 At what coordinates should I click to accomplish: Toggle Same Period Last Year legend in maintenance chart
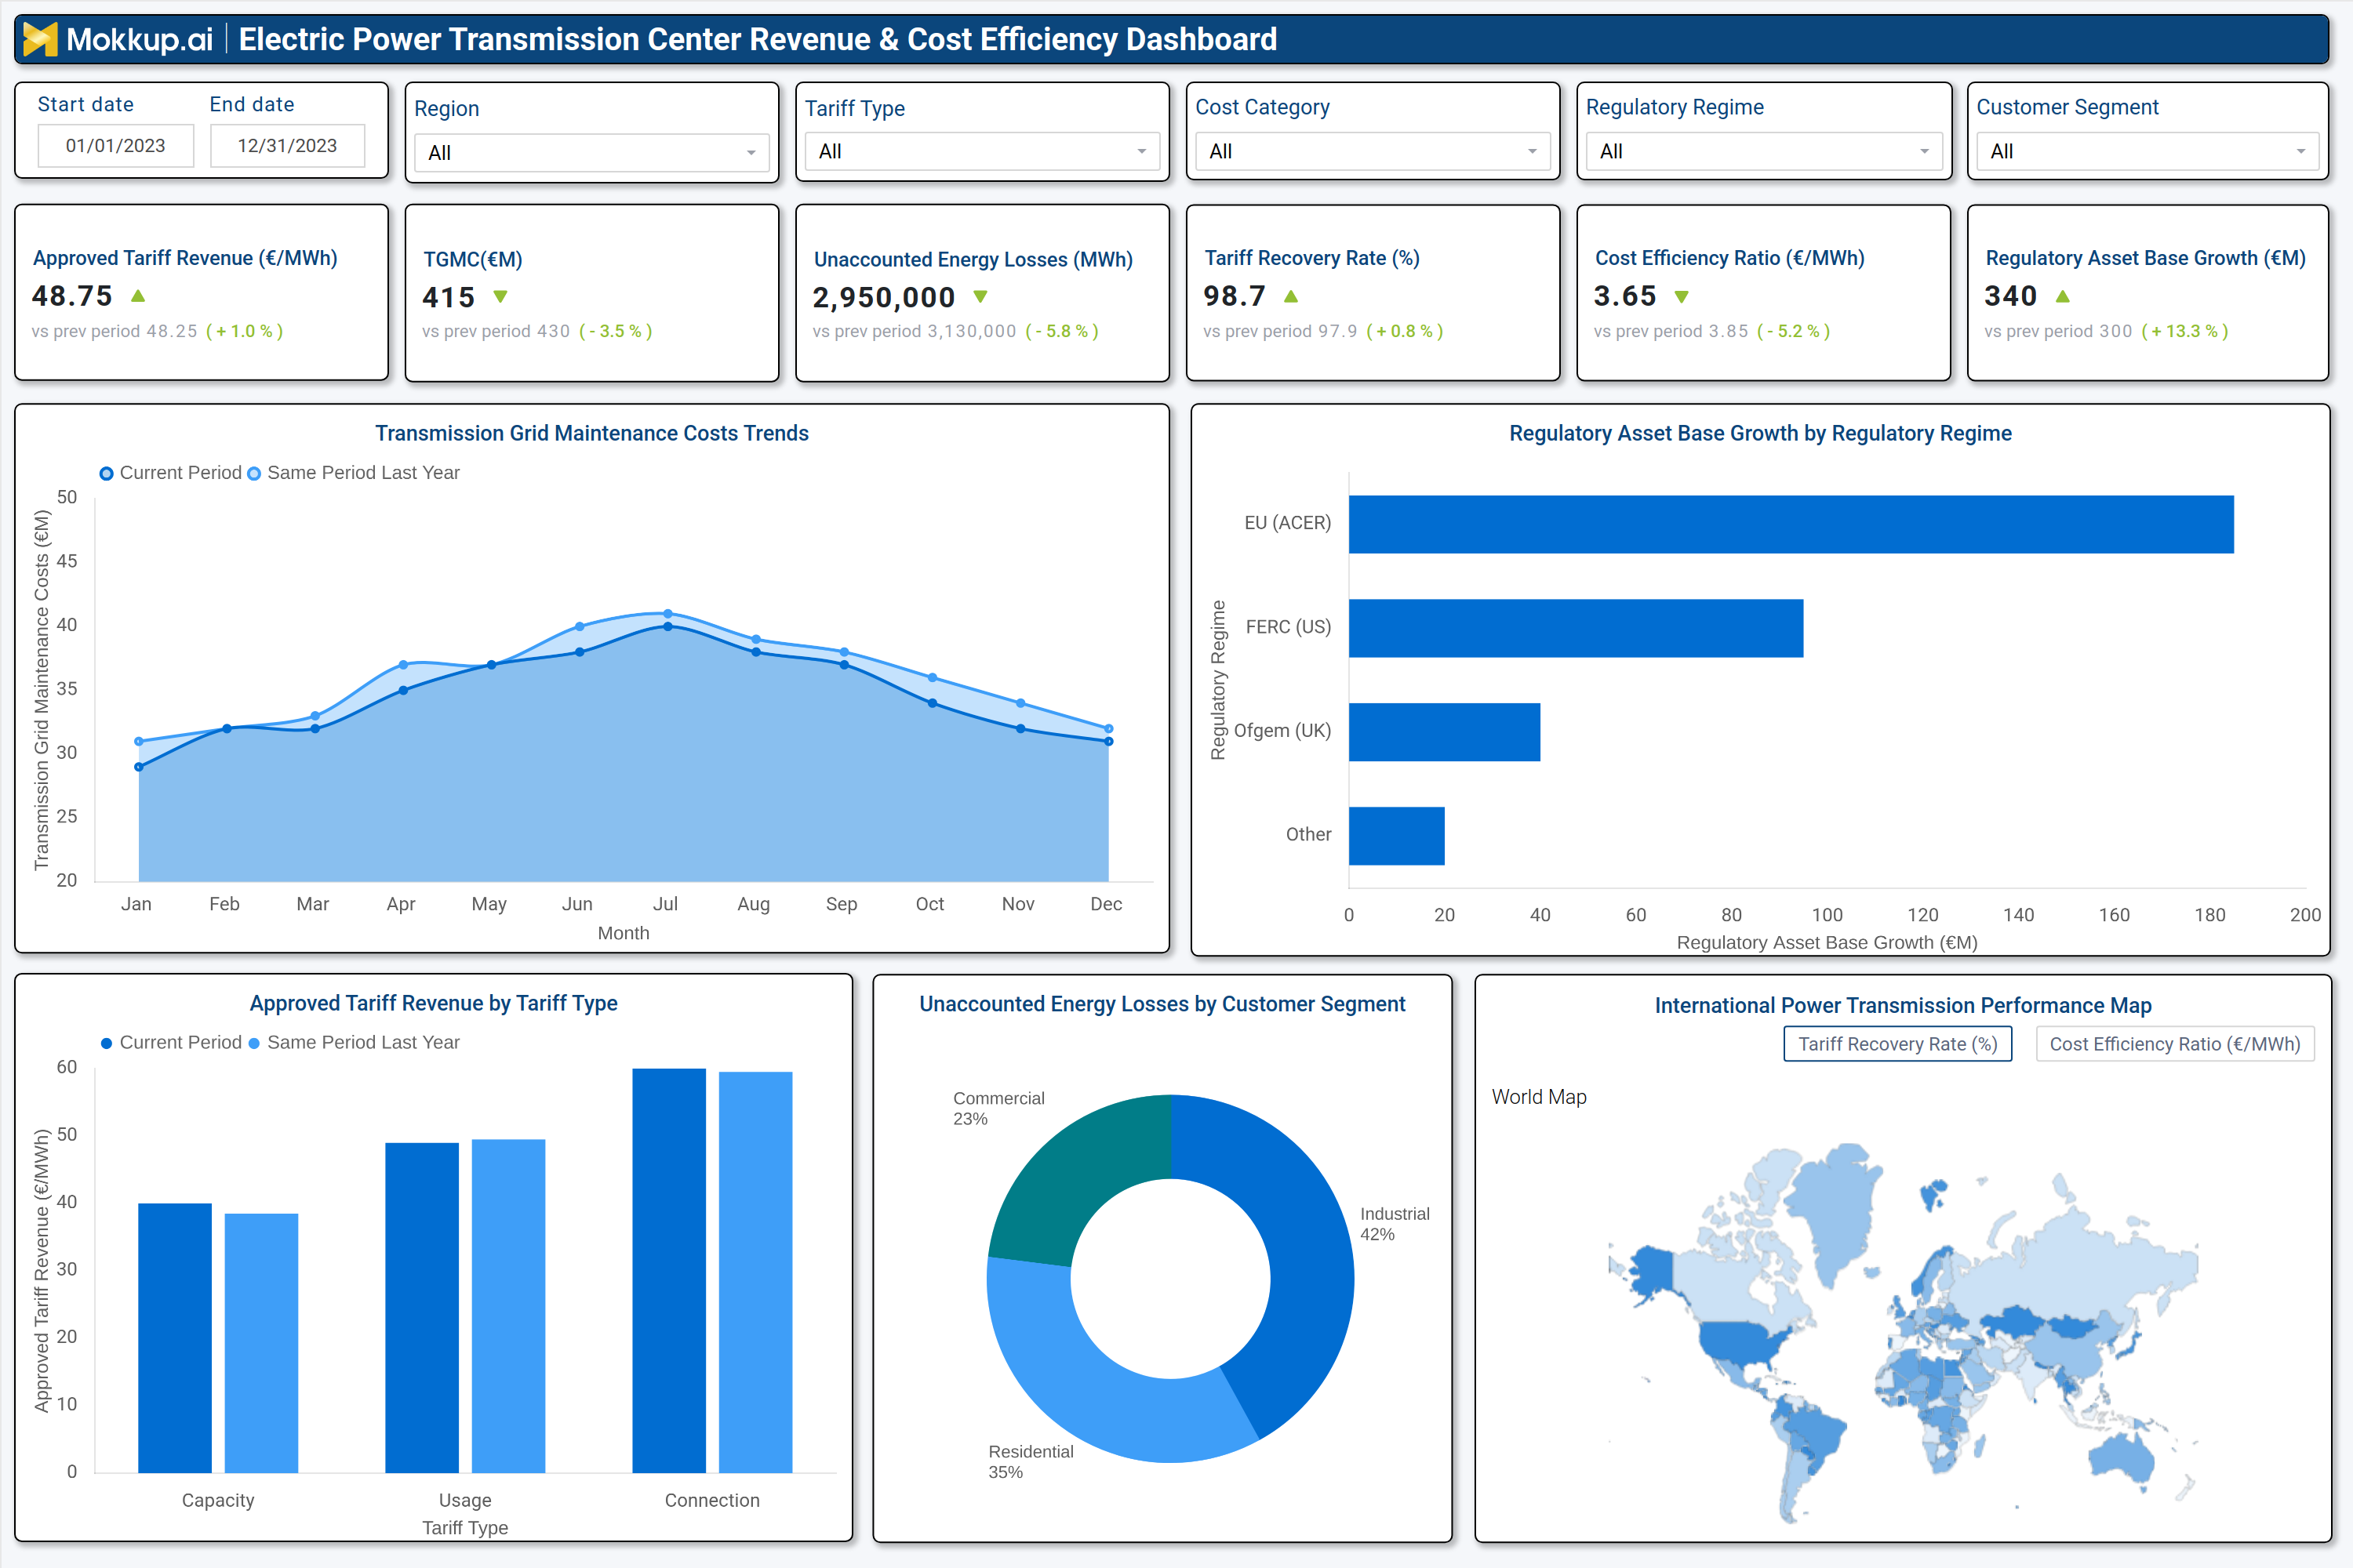click(x=353, y=473)
